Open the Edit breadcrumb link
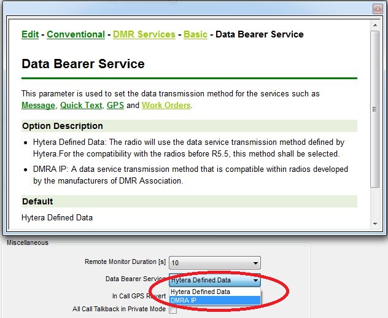 [x=30, y=34]
